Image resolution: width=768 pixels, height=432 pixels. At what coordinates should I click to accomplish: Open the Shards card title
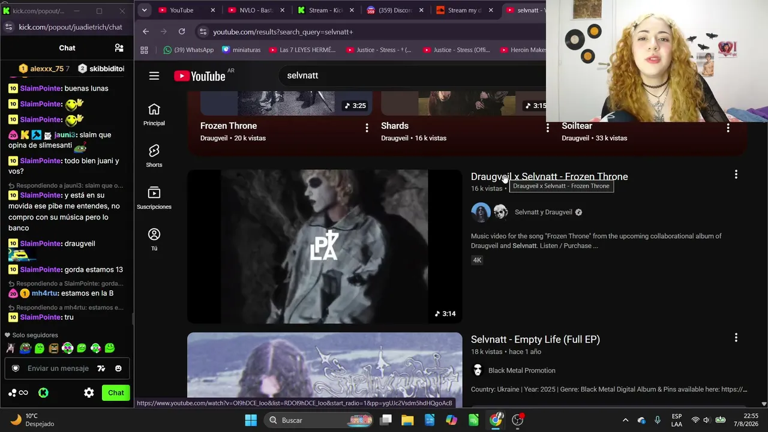pyautogui.click(x=395, y=126)
